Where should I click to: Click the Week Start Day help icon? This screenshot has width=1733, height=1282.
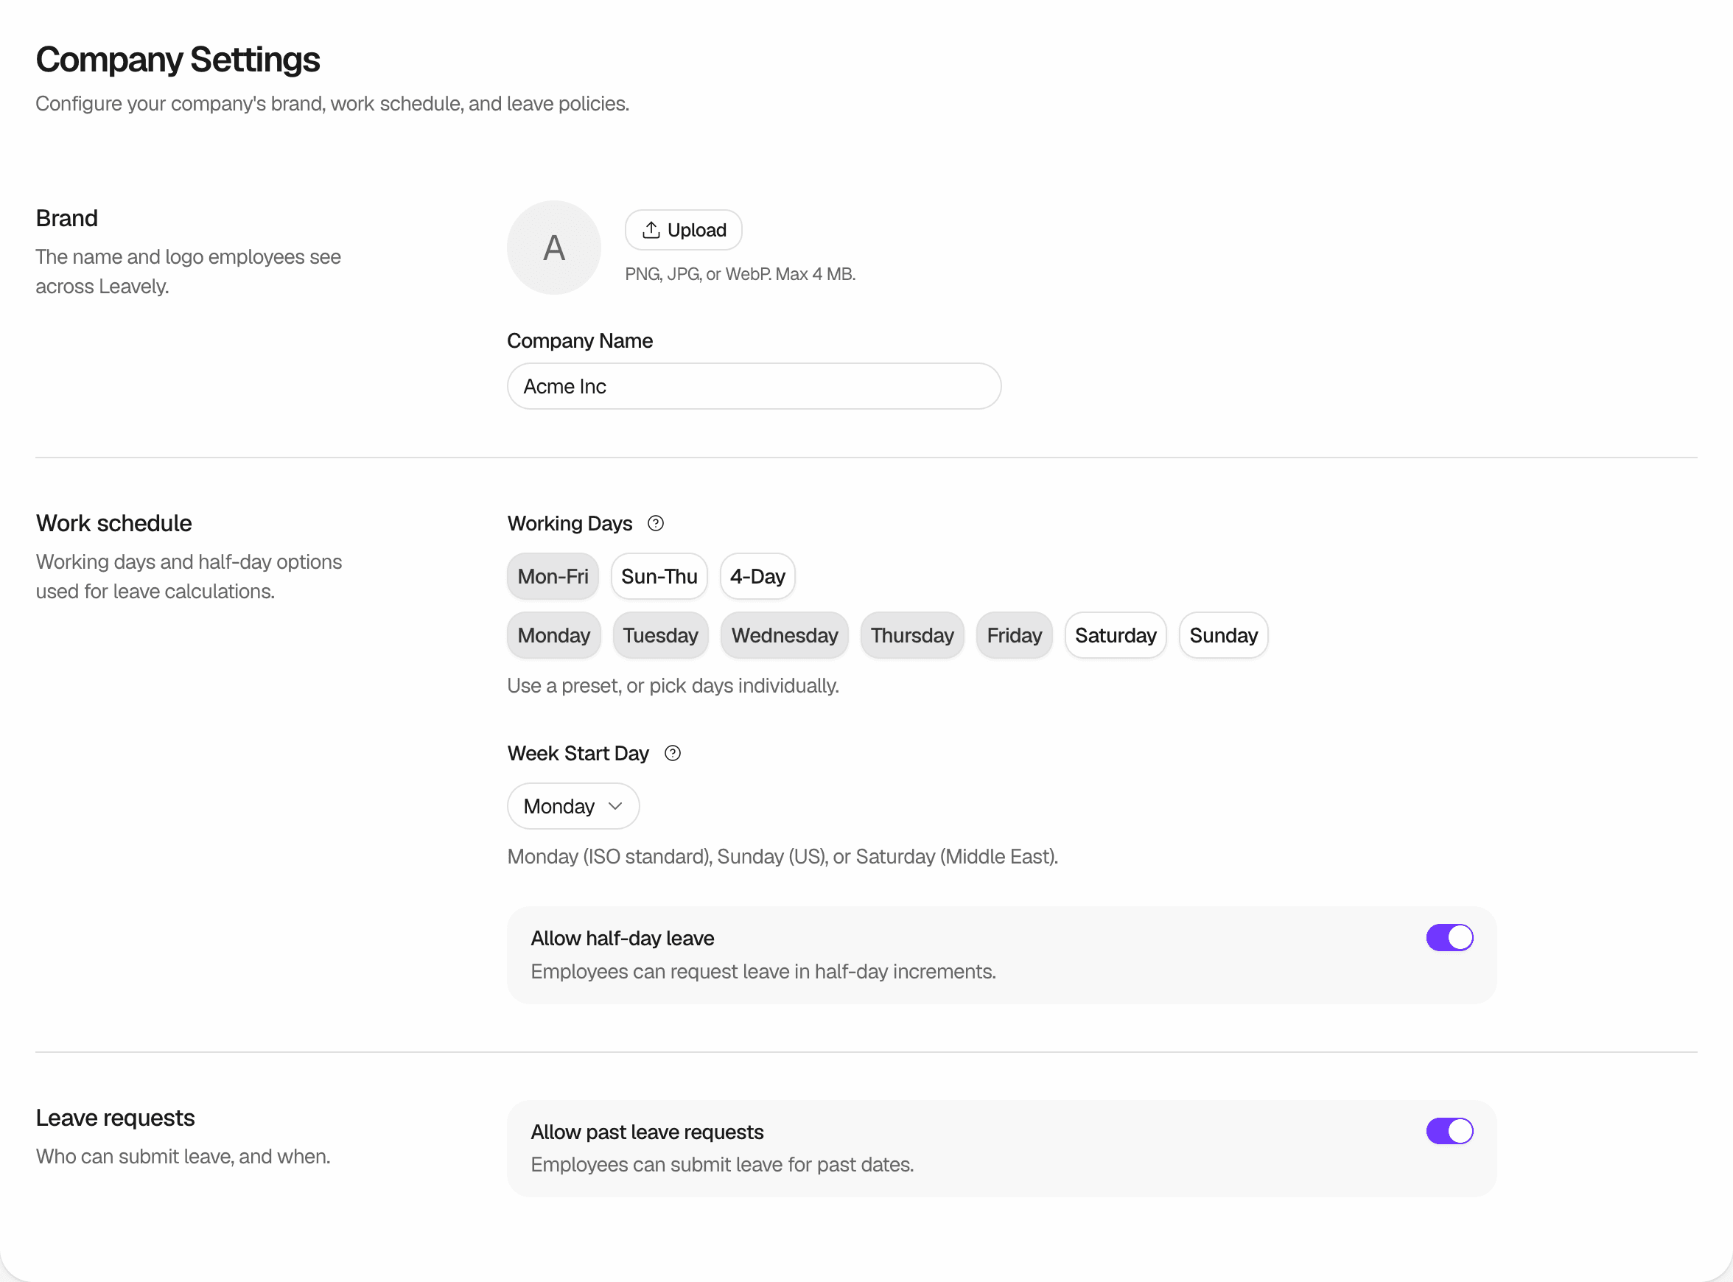tap(673, 753)
